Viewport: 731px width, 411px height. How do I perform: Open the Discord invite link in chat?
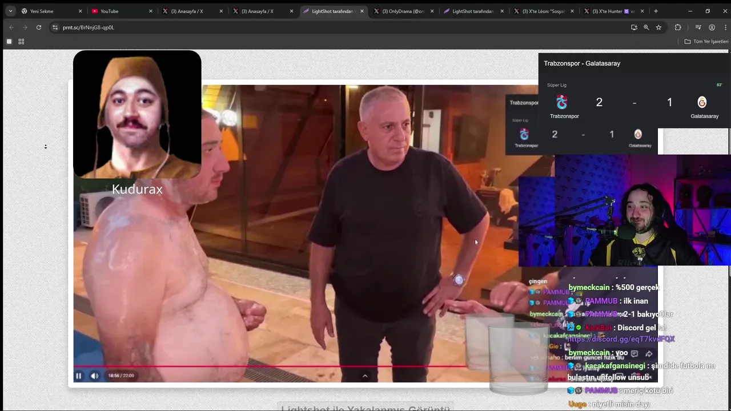(621, 339)
